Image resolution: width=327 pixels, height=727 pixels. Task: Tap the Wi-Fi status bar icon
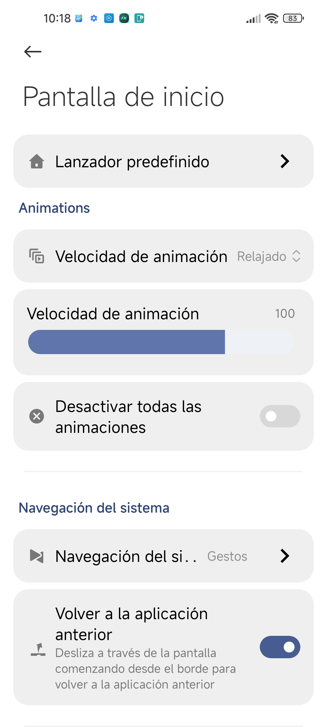point(272,18)
